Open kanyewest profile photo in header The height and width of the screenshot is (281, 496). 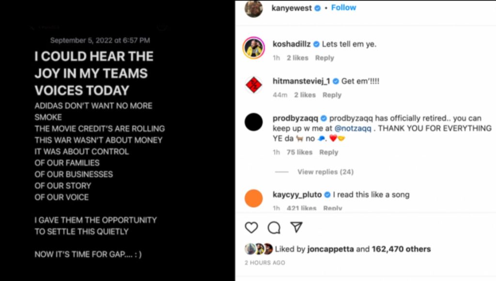click(254, 9)
